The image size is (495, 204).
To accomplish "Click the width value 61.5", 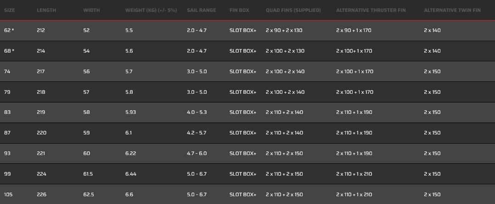I will (x=89, y=174).
